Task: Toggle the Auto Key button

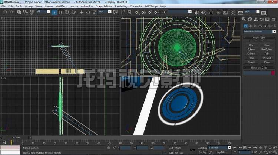Action: pyautogui.click(x=202, y=148)
